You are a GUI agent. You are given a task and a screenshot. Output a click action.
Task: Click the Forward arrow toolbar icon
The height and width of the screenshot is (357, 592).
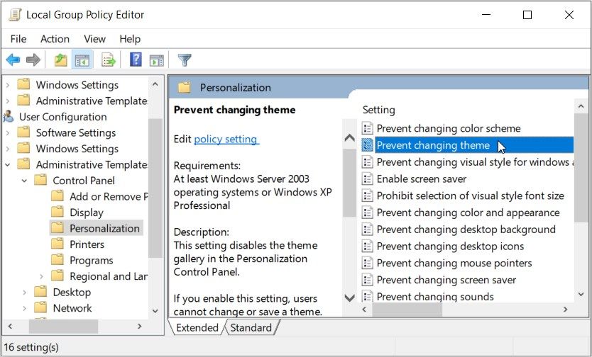click(33, 59)
